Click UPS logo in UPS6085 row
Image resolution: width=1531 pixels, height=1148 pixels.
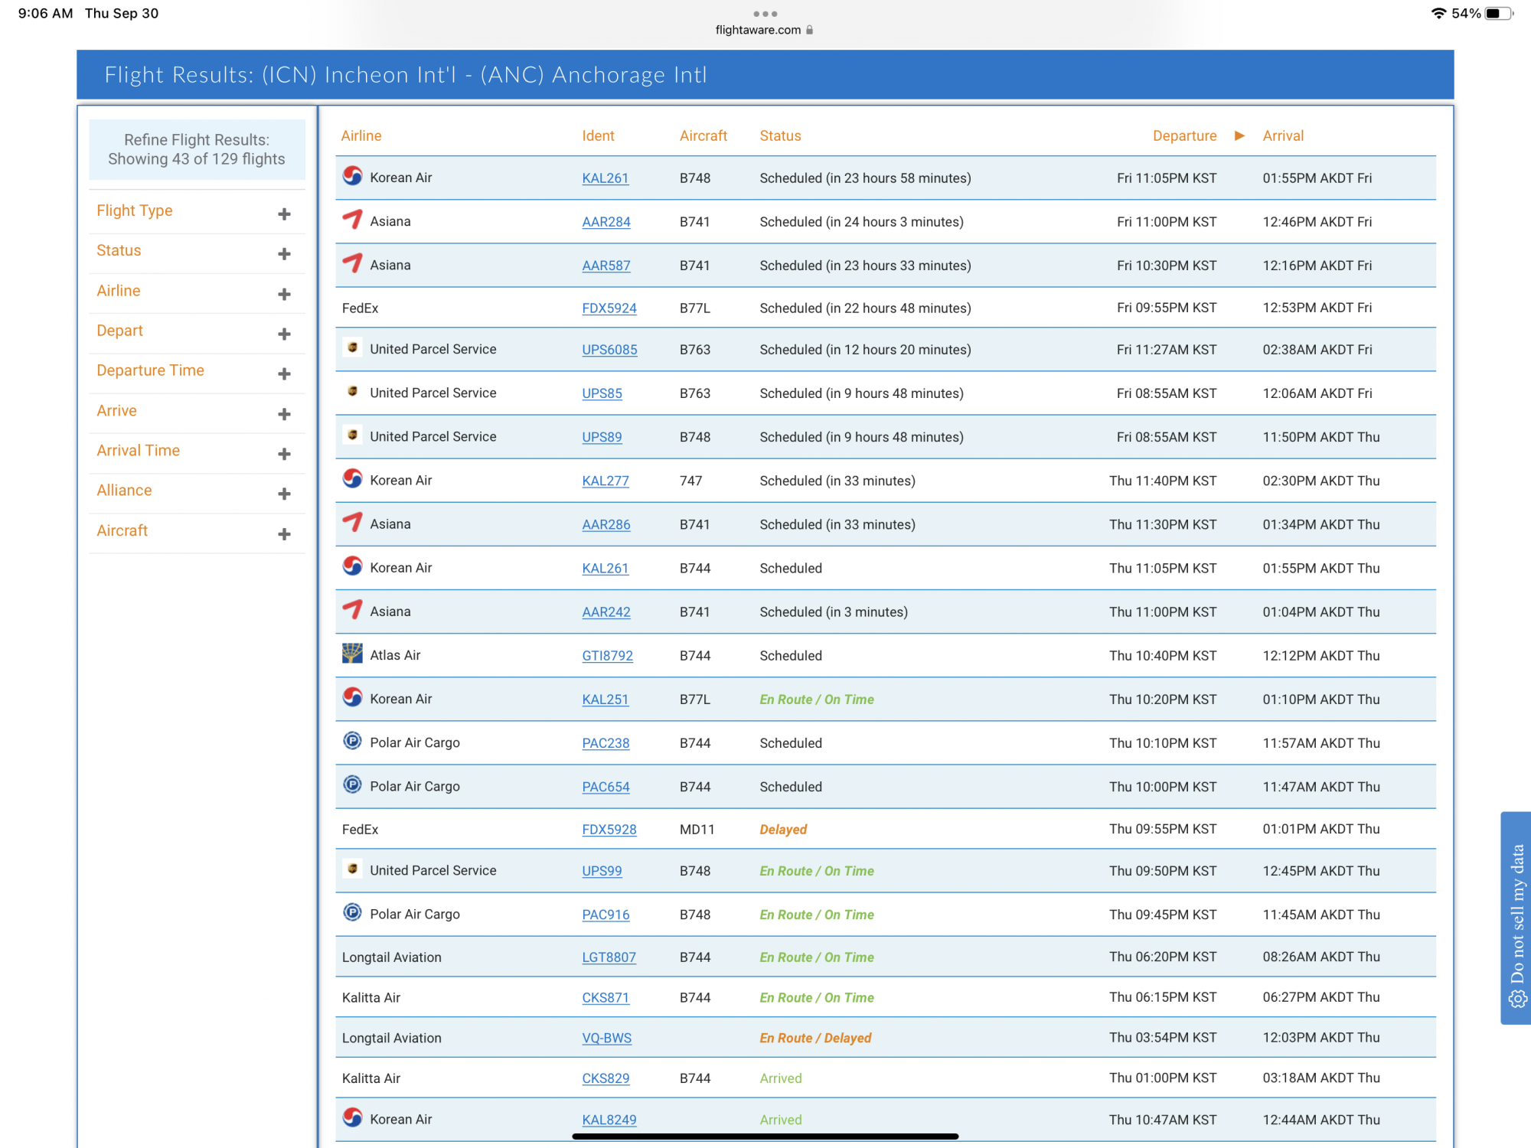point(352,347)
